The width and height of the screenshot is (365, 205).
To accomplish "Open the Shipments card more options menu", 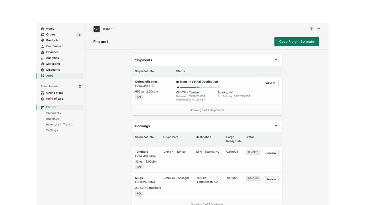I will click(x=277, y=60).
